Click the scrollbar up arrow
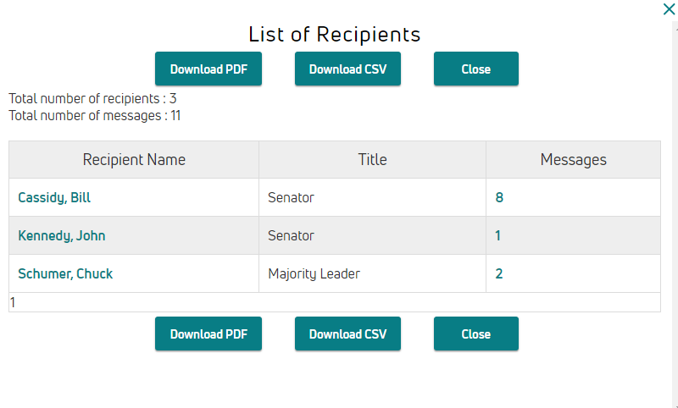 pos(675,26)
